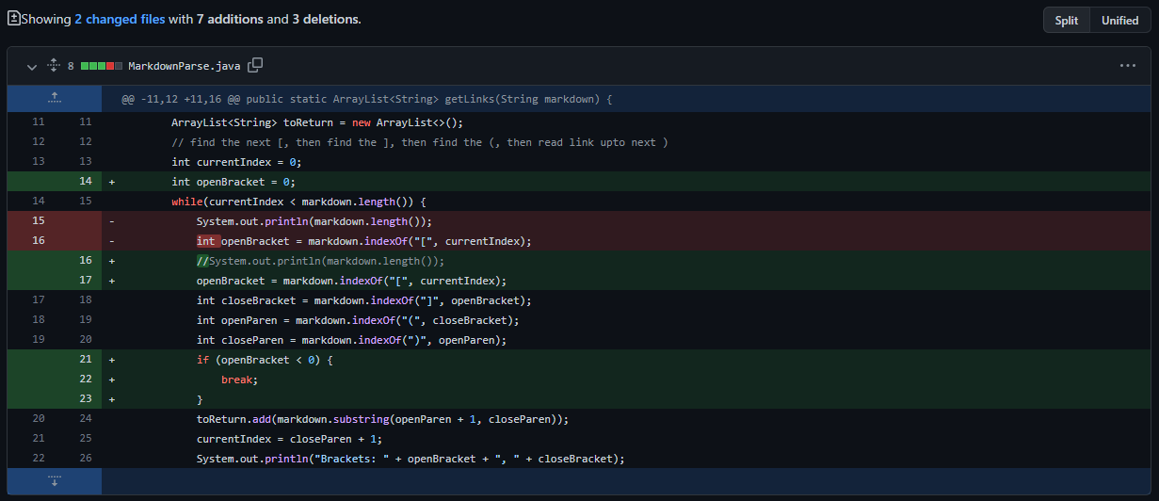This screenshot has width=1159, height=501.
Task: Select new line number 26
Action: (86, 459)
